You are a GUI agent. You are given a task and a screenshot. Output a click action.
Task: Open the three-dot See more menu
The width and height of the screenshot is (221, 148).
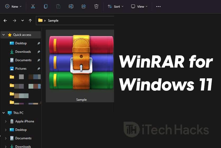pyautogui.click(x=158, y=6)
